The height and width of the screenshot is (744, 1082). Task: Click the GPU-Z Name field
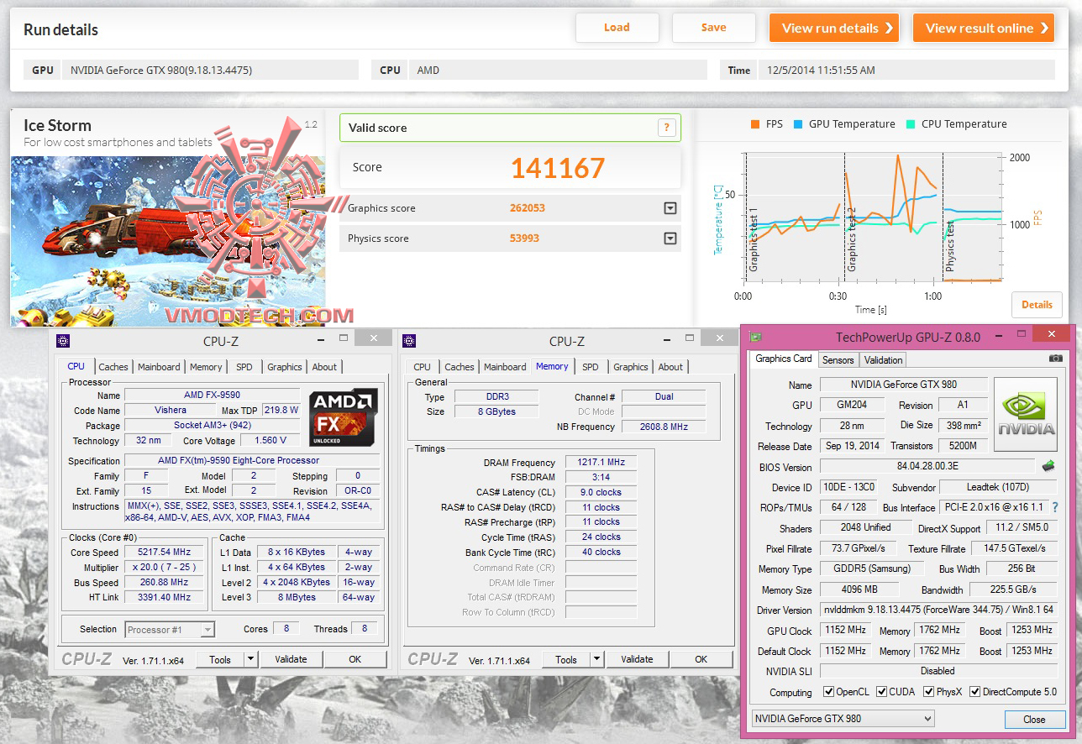pos(903,385)
